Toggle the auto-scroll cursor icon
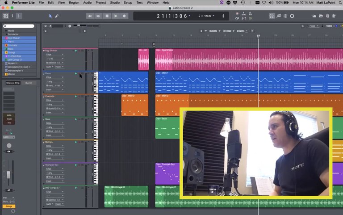The width and height of the screenshot is (343, 215). coord(19,16)
